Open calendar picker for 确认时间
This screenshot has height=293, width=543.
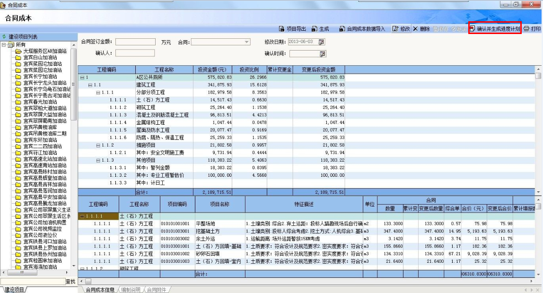point(322,53)
